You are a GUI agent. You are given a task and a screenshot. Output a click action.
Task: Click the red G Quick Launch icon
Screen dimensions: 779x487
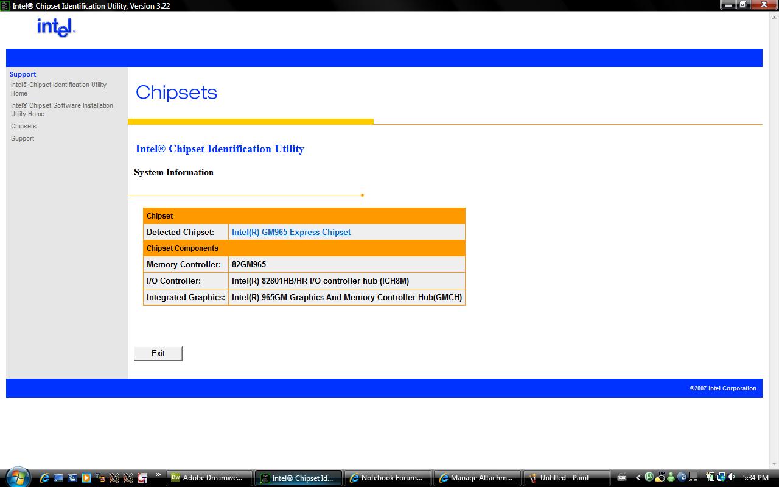pyautogui.click(x=142, y=478)
